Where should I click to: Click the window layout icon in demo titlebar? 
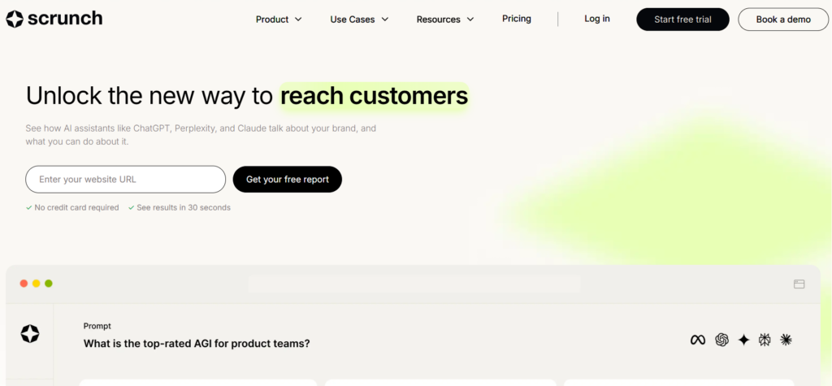pyautogui.click(x=799, y=284)
